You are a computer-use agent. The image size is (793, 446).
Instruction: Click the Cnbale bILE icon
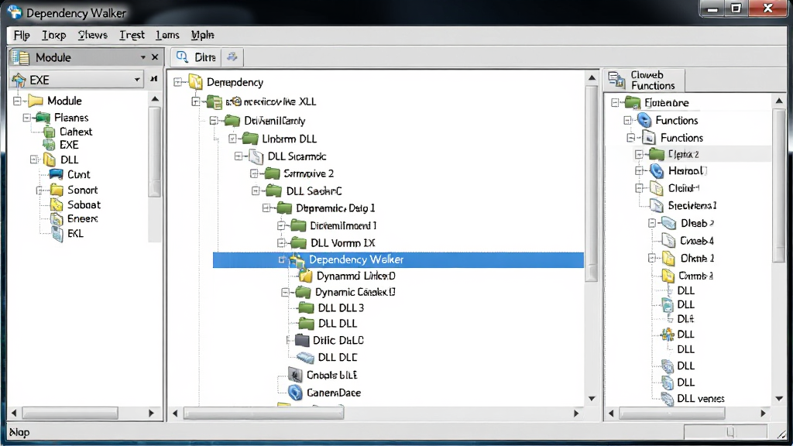(x=295, y=376)
